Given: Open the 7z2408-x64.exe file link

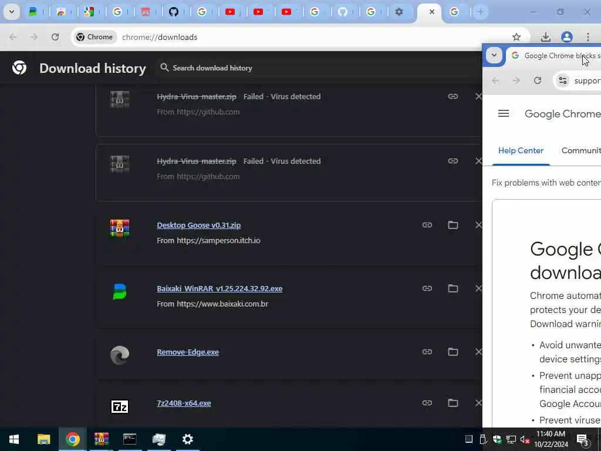Looking at the screenshot, I should 184,403.
